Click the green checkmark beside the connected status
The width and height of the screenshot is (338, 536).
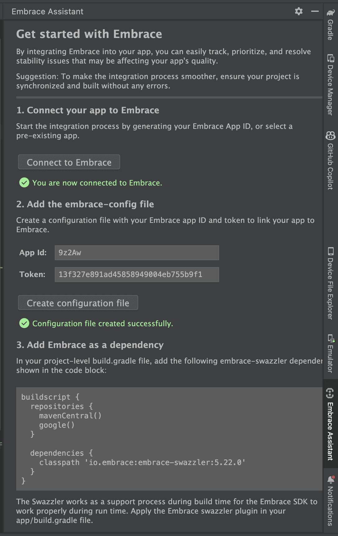[24, 183]
